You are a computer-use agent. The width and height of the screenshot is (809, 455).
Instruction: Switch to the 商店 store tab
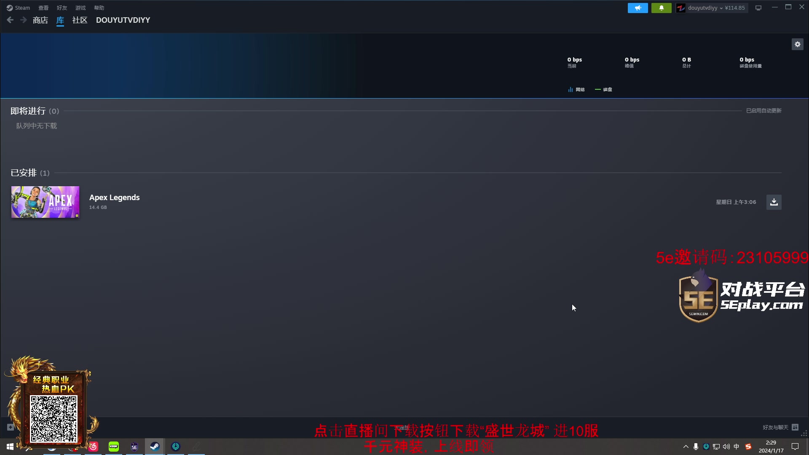click(x=40, y=20)
